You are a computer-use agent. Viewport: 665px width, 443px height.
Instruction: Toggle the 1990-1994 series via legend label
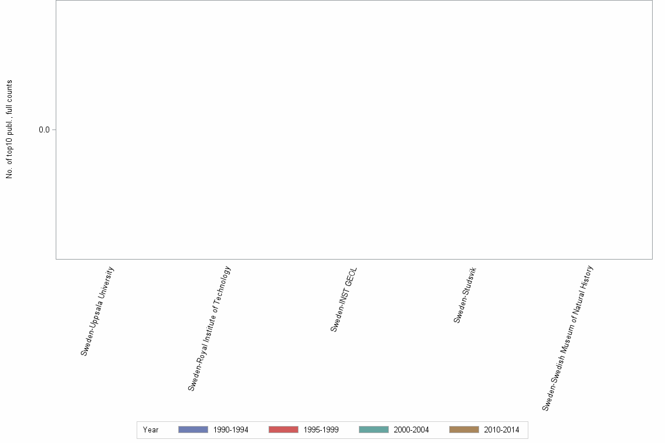[x=232, y=430]
